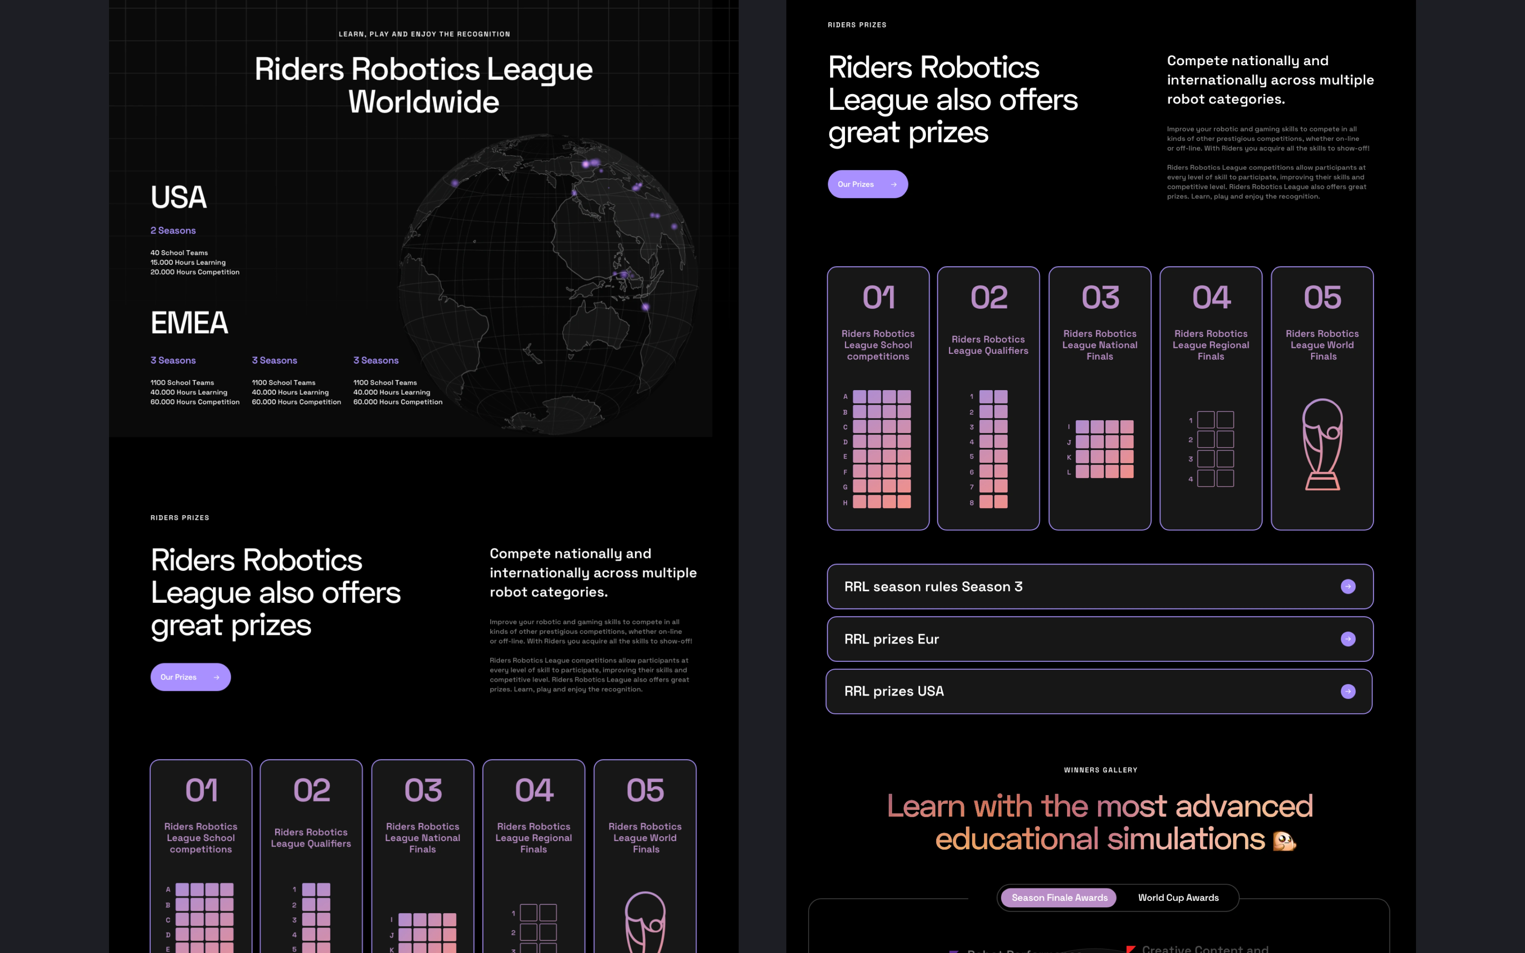
Task: Click the arrow icon in RRL prizes Eur row
Action: [1347, 639]
